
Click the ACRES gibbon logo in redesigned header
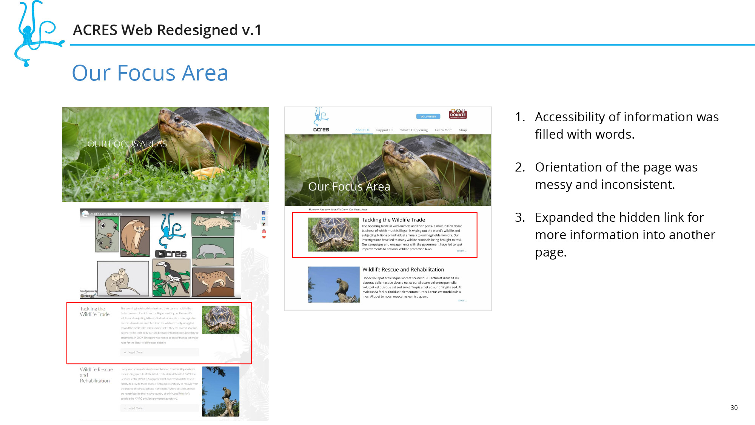tap(321, 120)
